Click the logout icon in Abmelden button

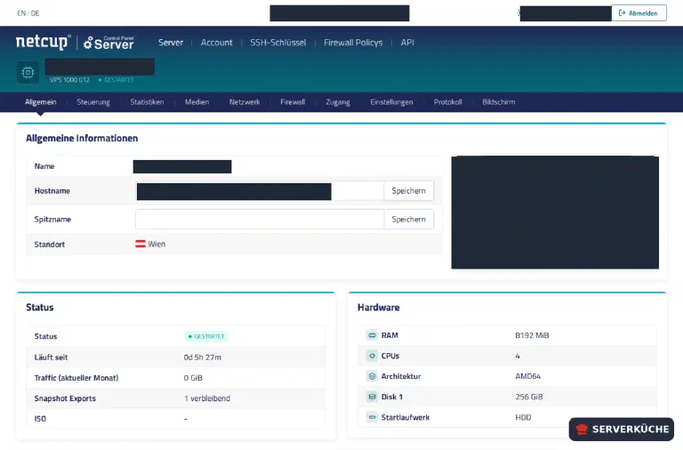tap(622, 13)
